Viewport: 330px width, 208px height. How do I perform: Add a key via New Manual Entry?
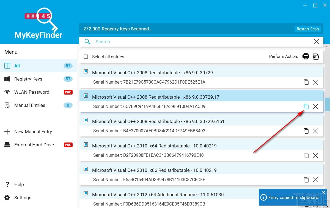33,132
